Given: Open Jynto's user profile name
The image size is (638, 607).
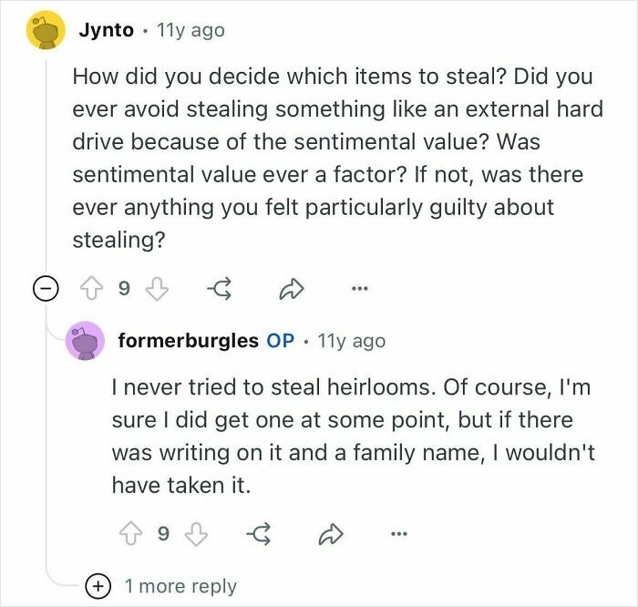Looking at the screenshot, I should click(107, 30).
